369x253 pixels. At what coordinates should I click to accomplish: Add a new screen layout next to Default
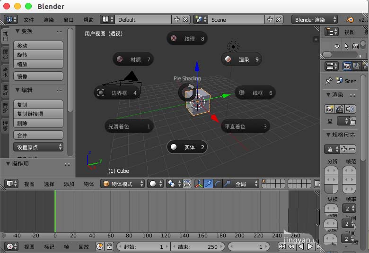click(x=177, y=19)
